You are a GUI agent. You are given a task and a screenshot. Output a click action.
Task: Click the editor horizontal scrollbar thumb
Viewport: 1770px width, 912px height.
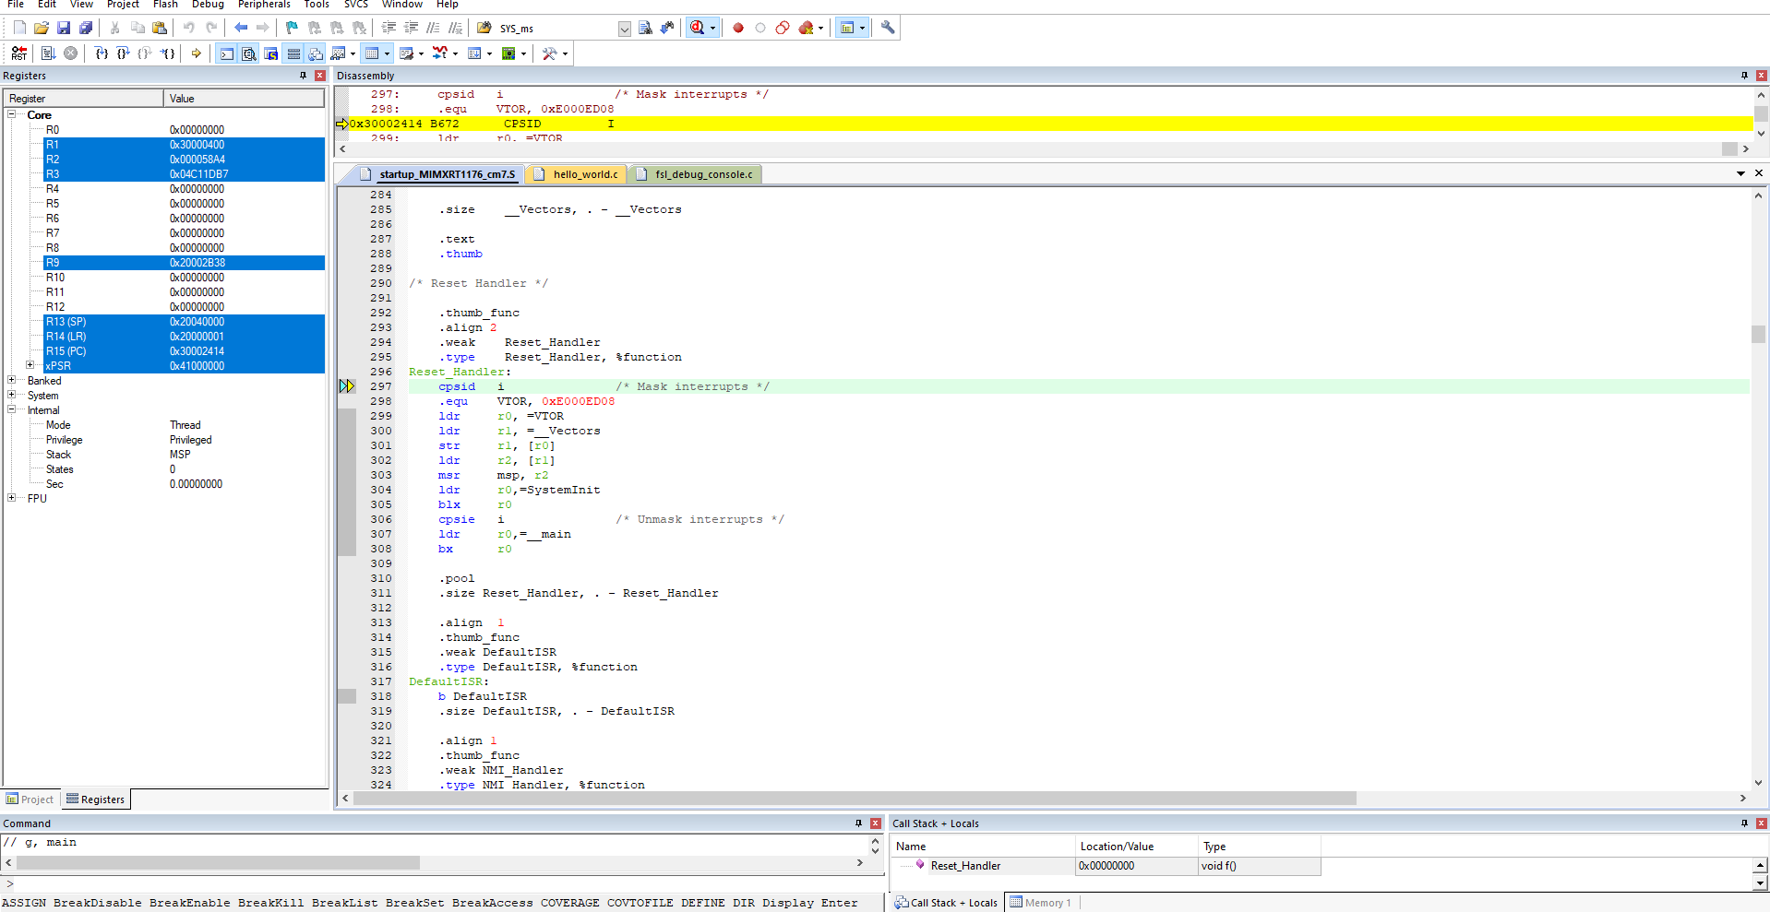(854, 799)
